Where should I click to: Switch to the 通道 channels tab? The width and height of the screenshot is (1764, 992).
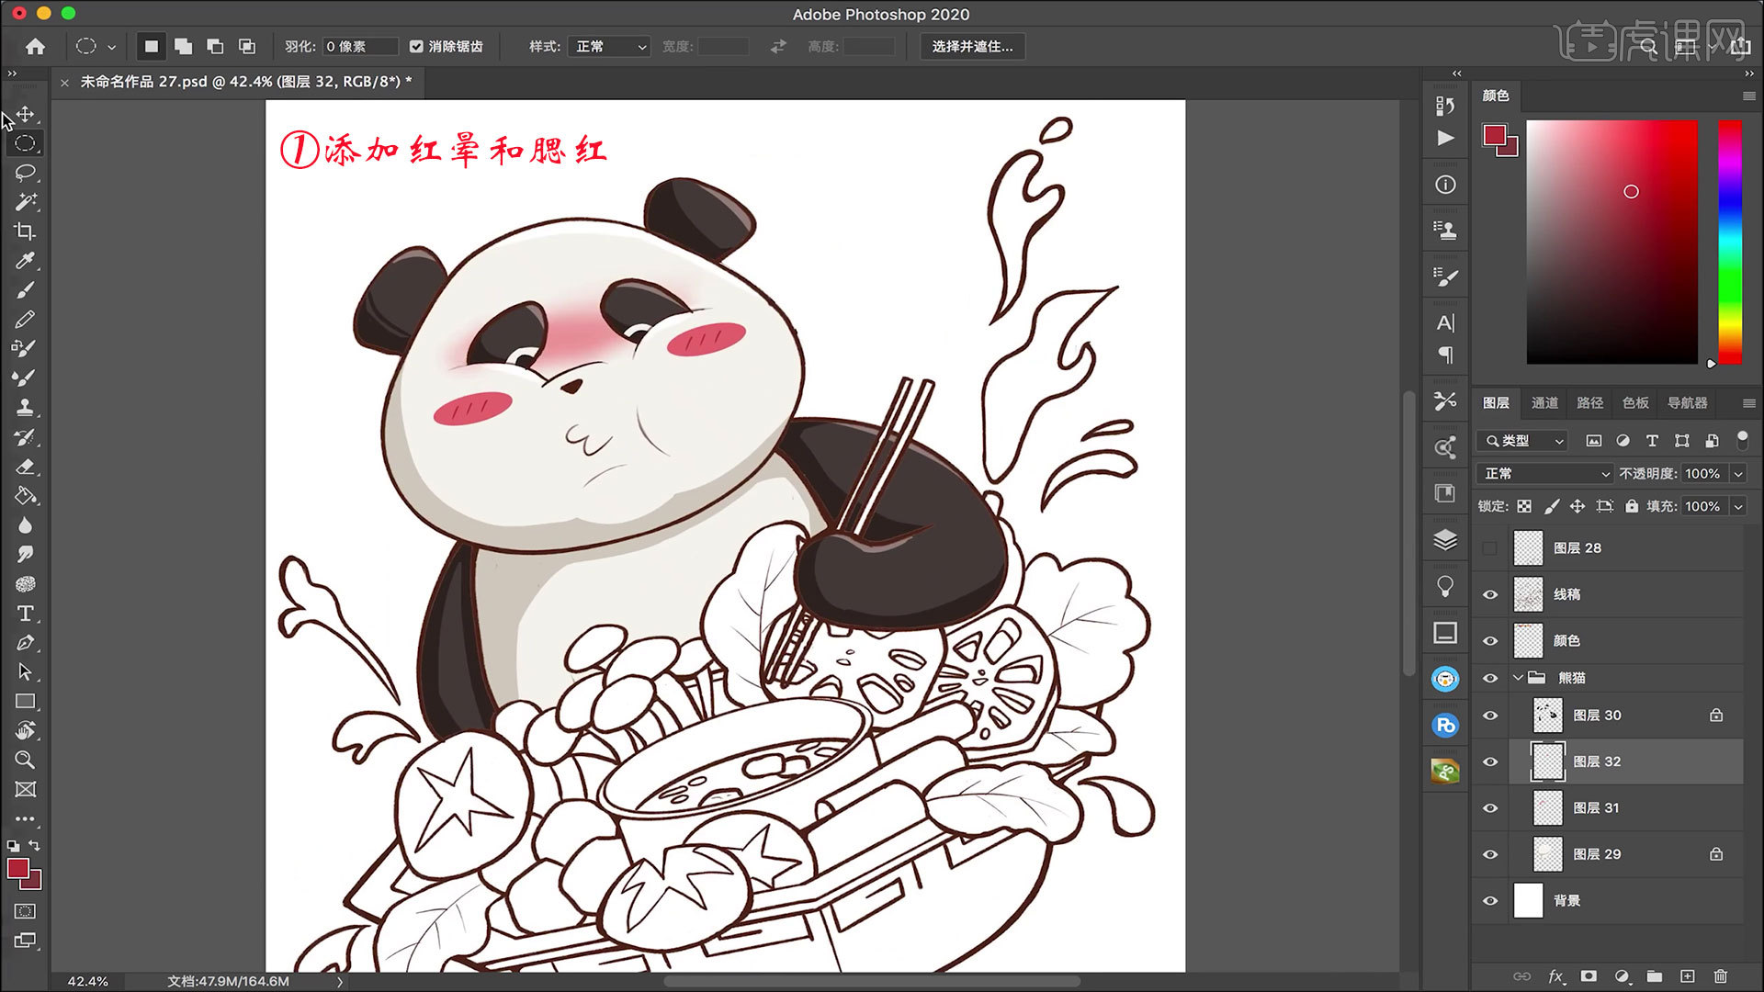coord(1543,402)
